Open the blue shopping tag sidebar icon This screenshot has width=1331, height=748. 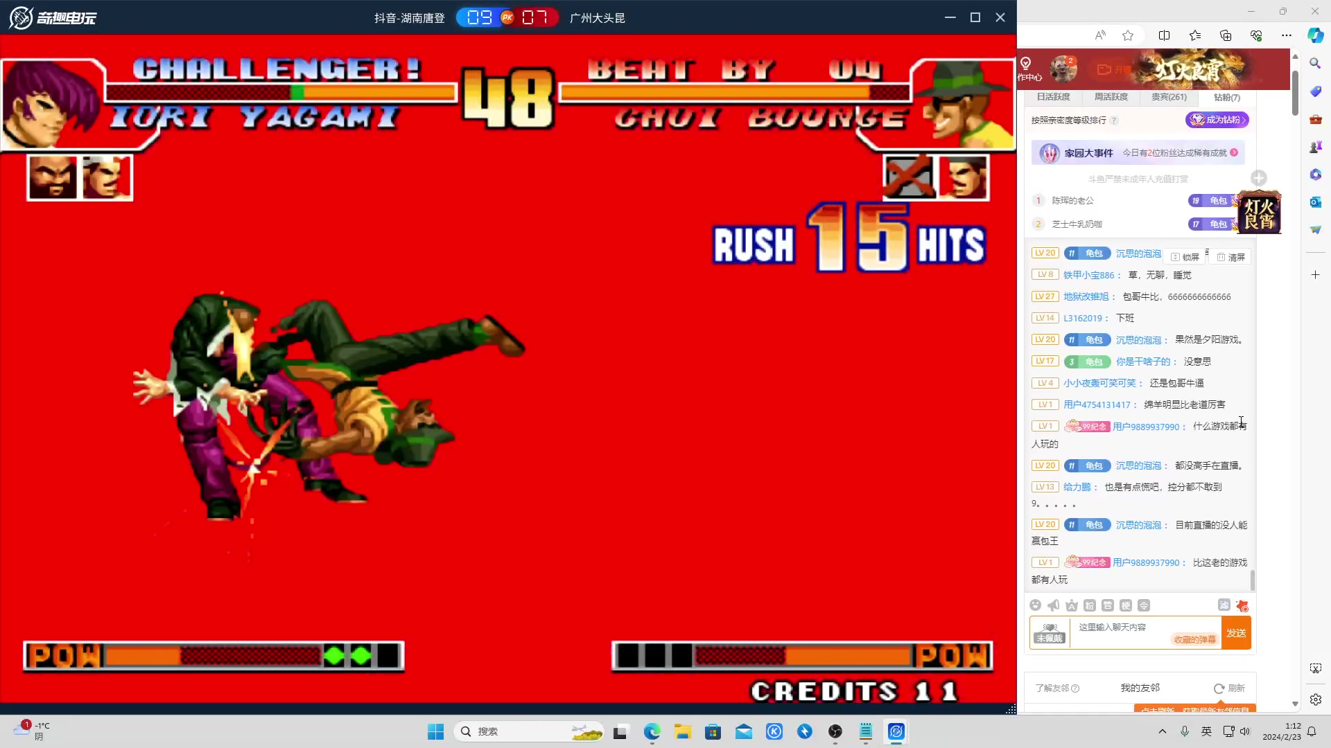click(x=1315, y=91)
